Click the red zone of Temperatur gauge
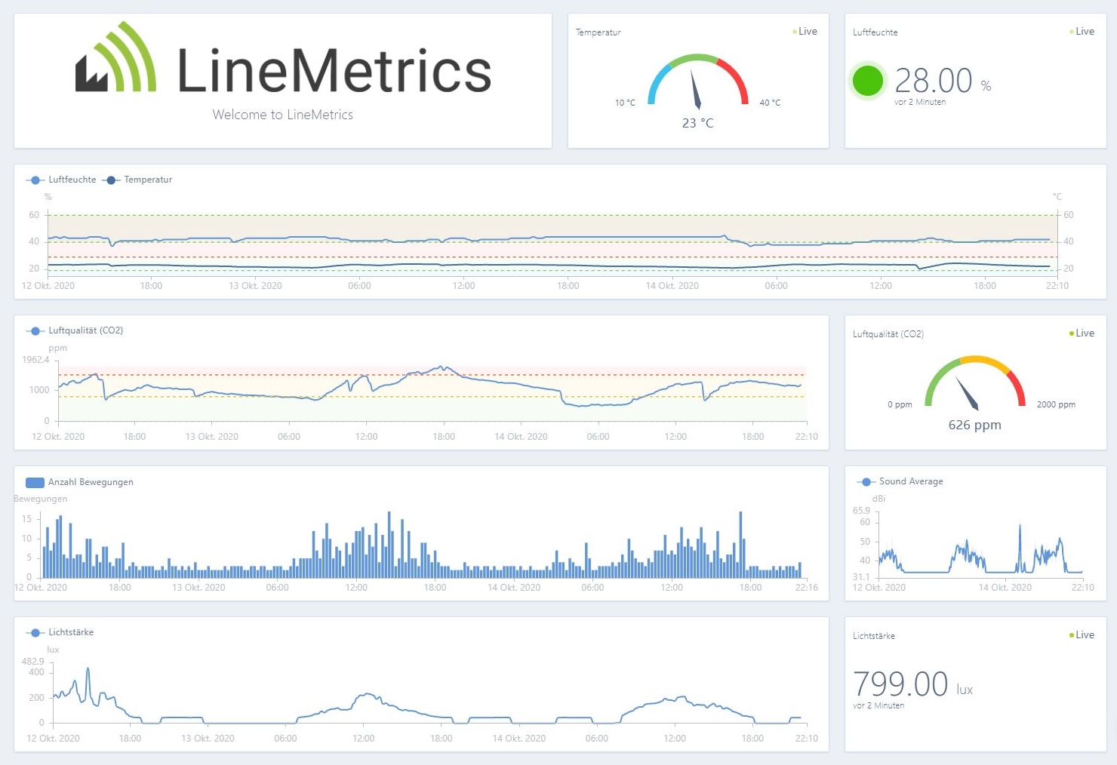The image size is (1117, 765). pos(737,78)
